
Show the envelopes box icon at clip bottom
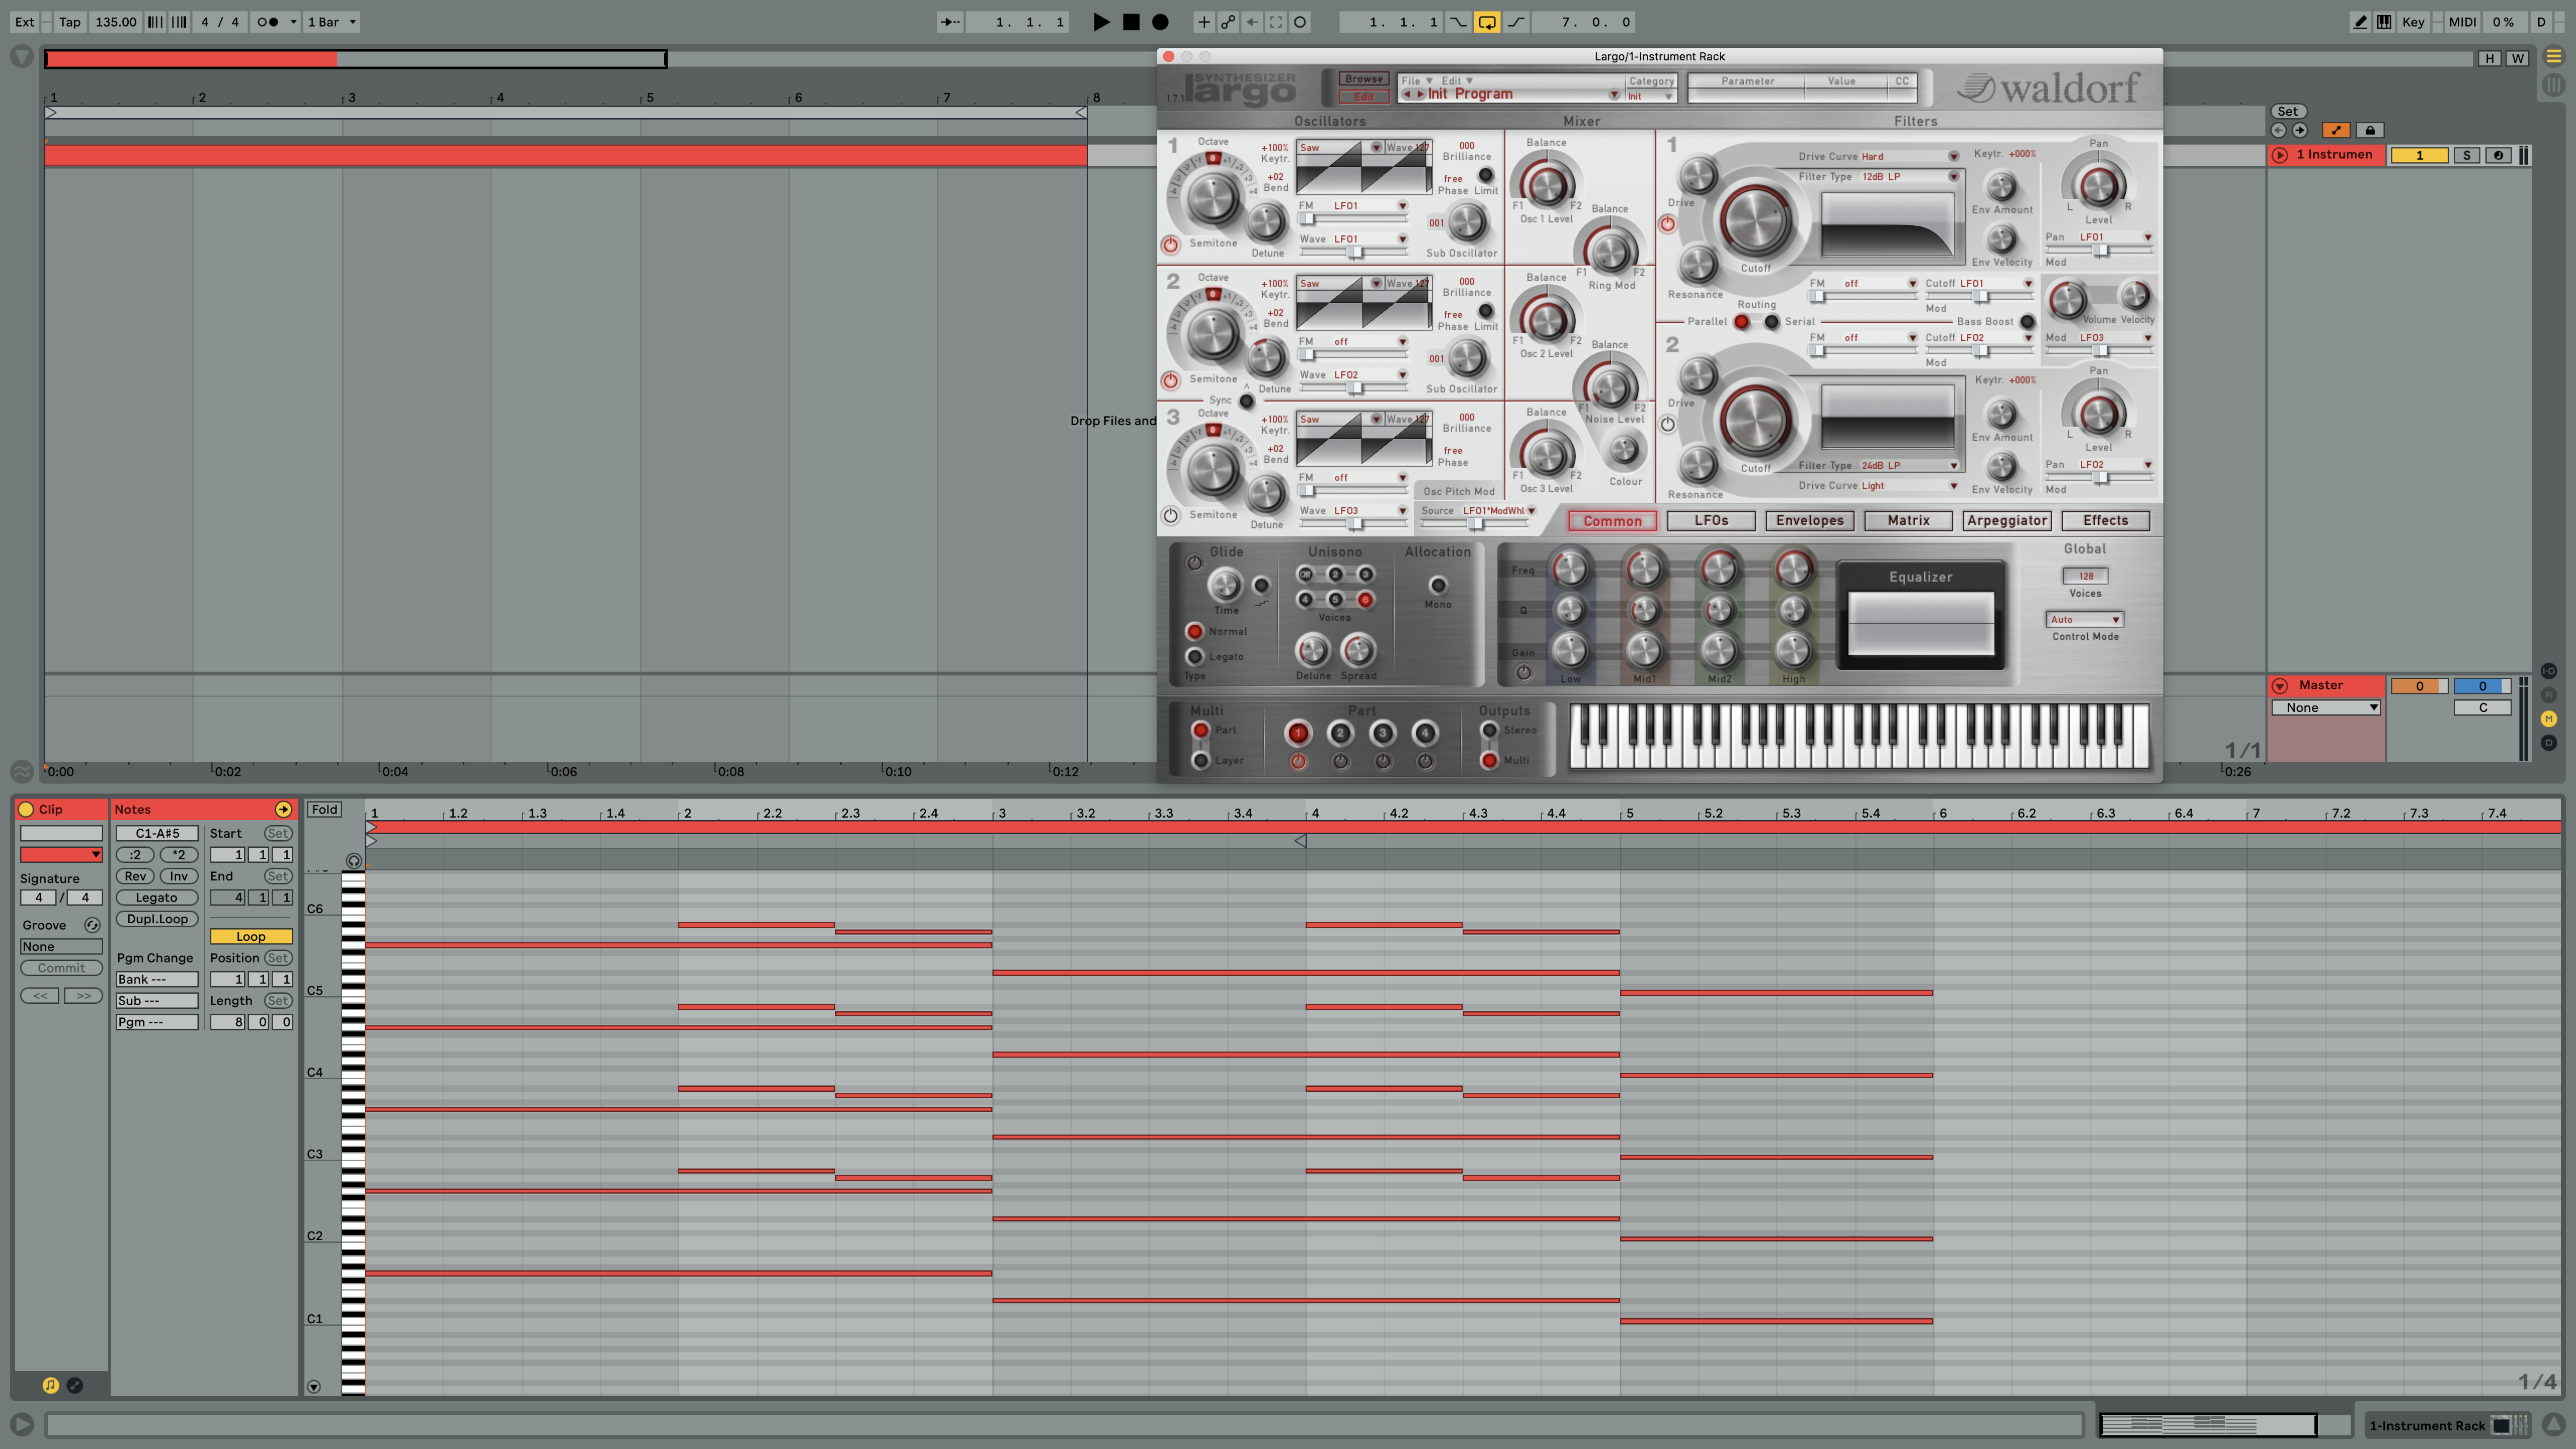point(74,1385)
